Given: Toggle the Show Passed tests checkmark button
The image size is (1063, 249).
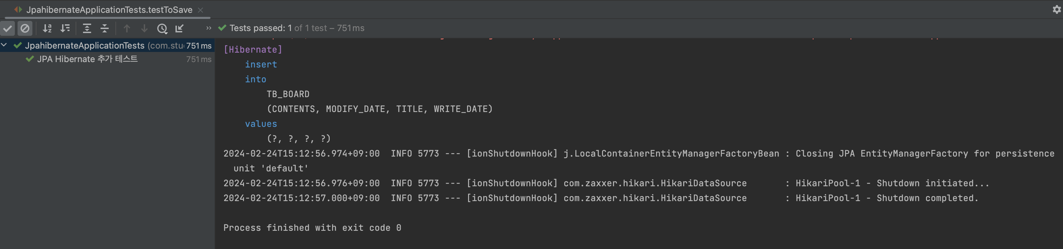Looking at the screenshot, I should (x=7, y=28).
